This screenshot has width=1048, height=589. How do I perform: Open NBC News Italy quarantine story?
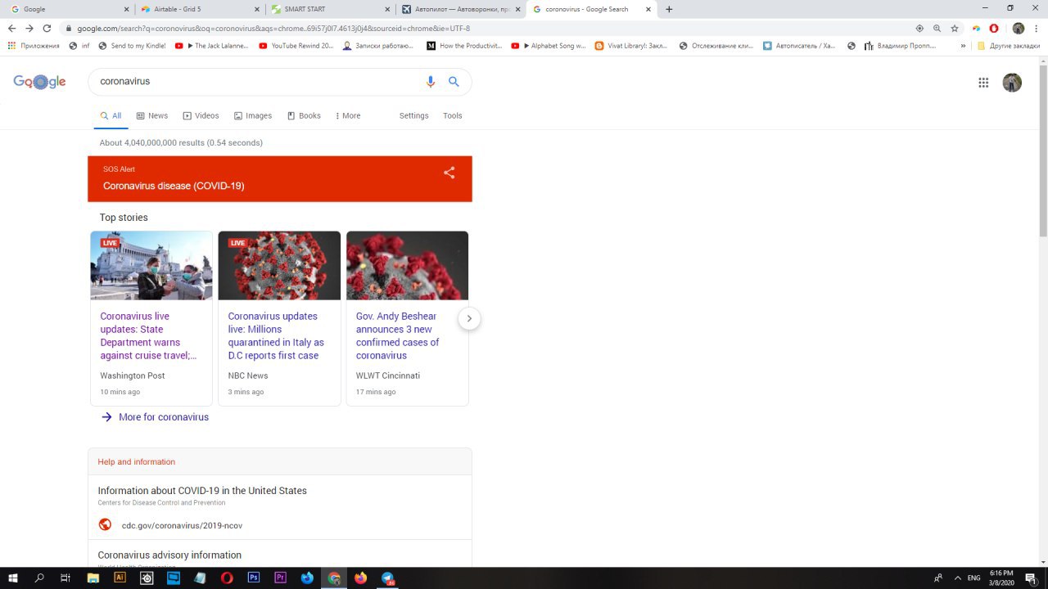(276, 335)
